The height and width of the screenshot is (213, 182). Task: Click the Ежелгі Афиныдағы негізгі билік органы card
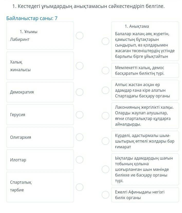[x=145, y=195]
